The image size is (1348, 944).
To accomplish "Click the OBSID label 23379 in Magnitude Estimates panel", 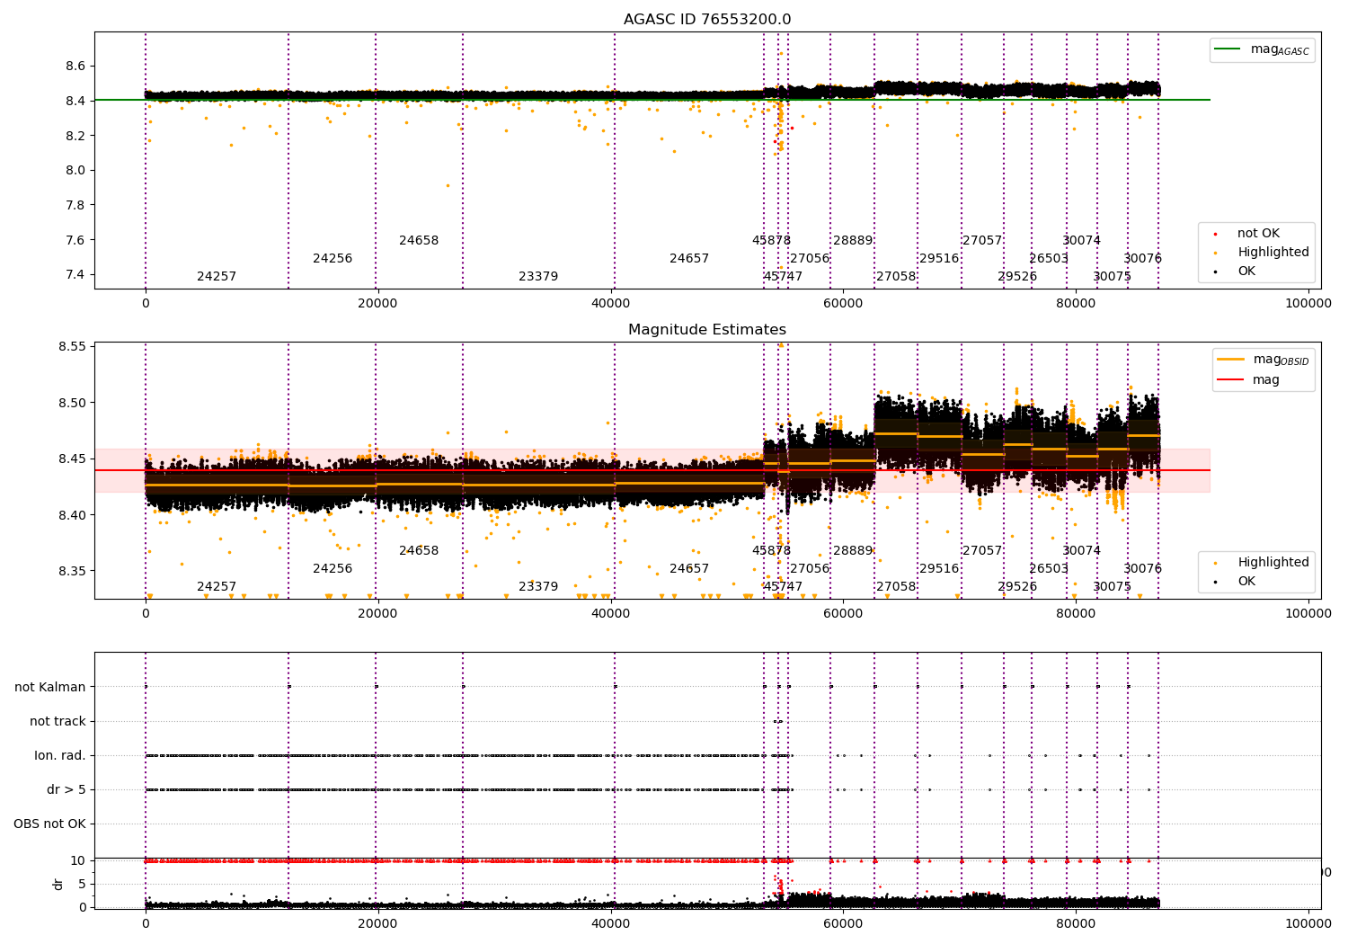I will [538, 587].
